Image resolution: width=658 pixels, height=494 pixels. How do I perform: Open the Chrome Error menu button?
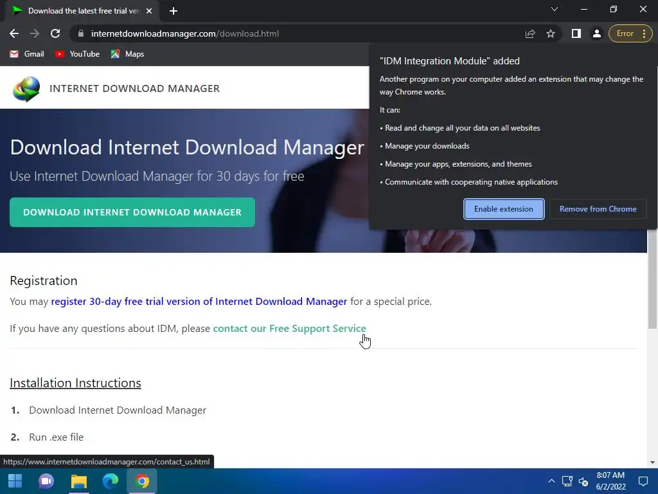[x=630, y=33]
